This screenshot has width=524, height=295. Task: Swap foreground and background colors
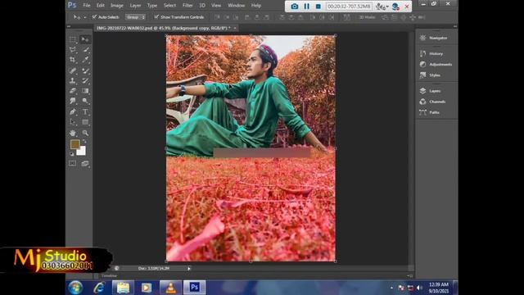84,142
